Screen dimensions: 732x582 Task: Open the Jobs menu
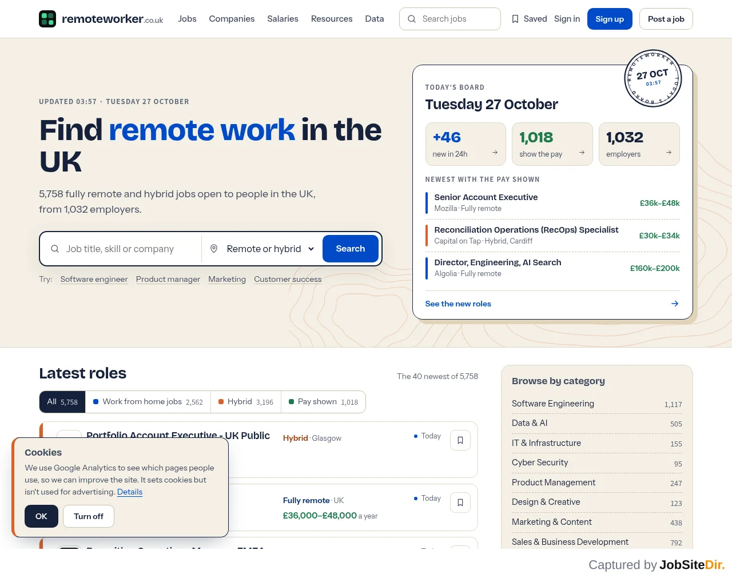pyautogui.click(x=187, y=19)
